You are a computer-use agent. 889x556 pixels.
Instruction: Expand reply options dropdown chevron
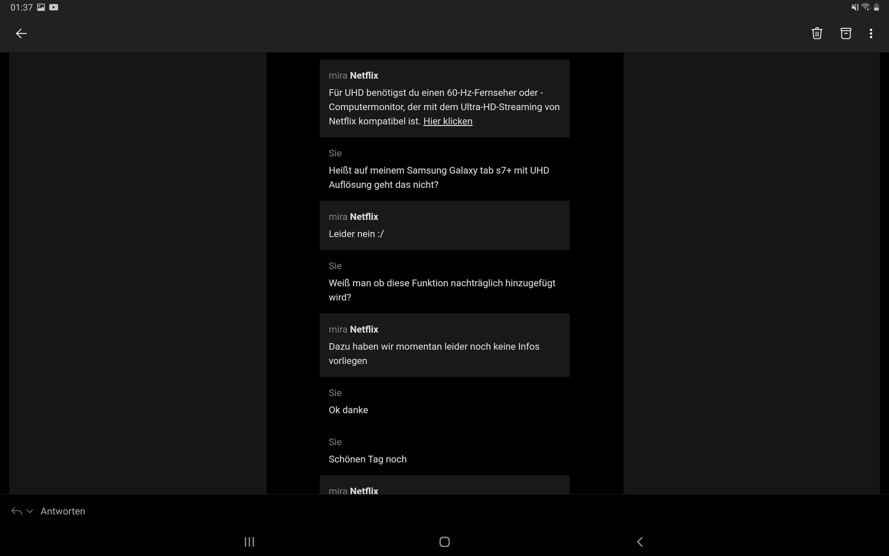(30, 511)
